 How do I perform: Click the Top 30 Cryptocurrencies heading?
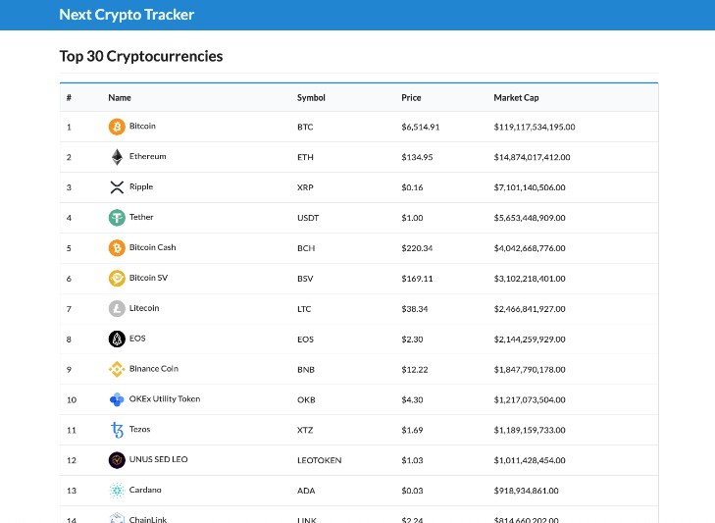pos(141,56)
